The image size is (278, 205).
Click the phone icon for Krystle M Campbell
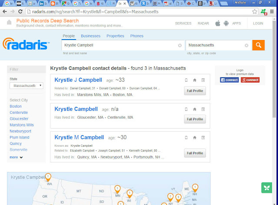click(x=186, y=137)
